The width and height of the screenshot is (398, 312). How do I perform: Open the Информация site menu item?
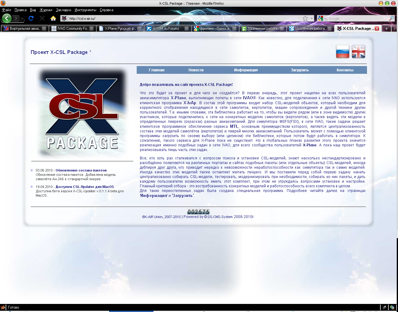[x=246, y=70]
